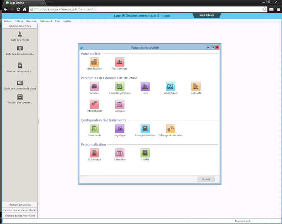Maximize the Paramètres société dialog
The height and width of the screenshot is (224, 282).
[x=213, y=47]
